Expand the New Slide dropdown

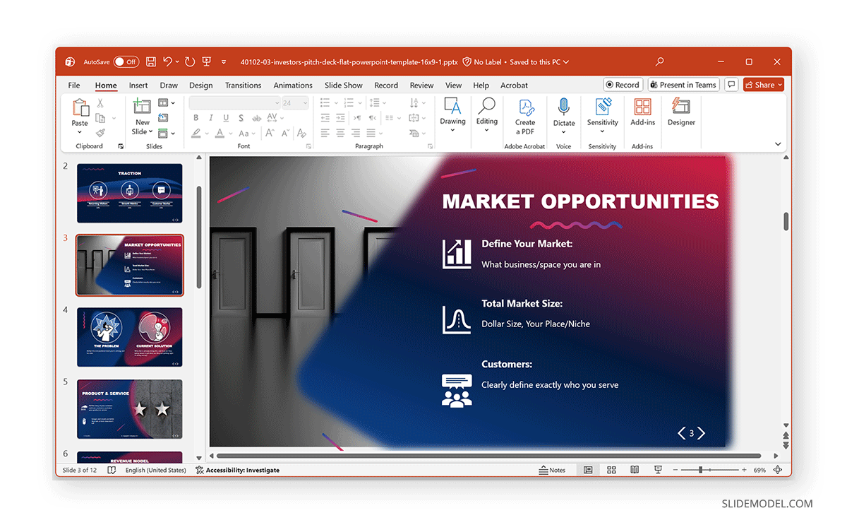143,132
